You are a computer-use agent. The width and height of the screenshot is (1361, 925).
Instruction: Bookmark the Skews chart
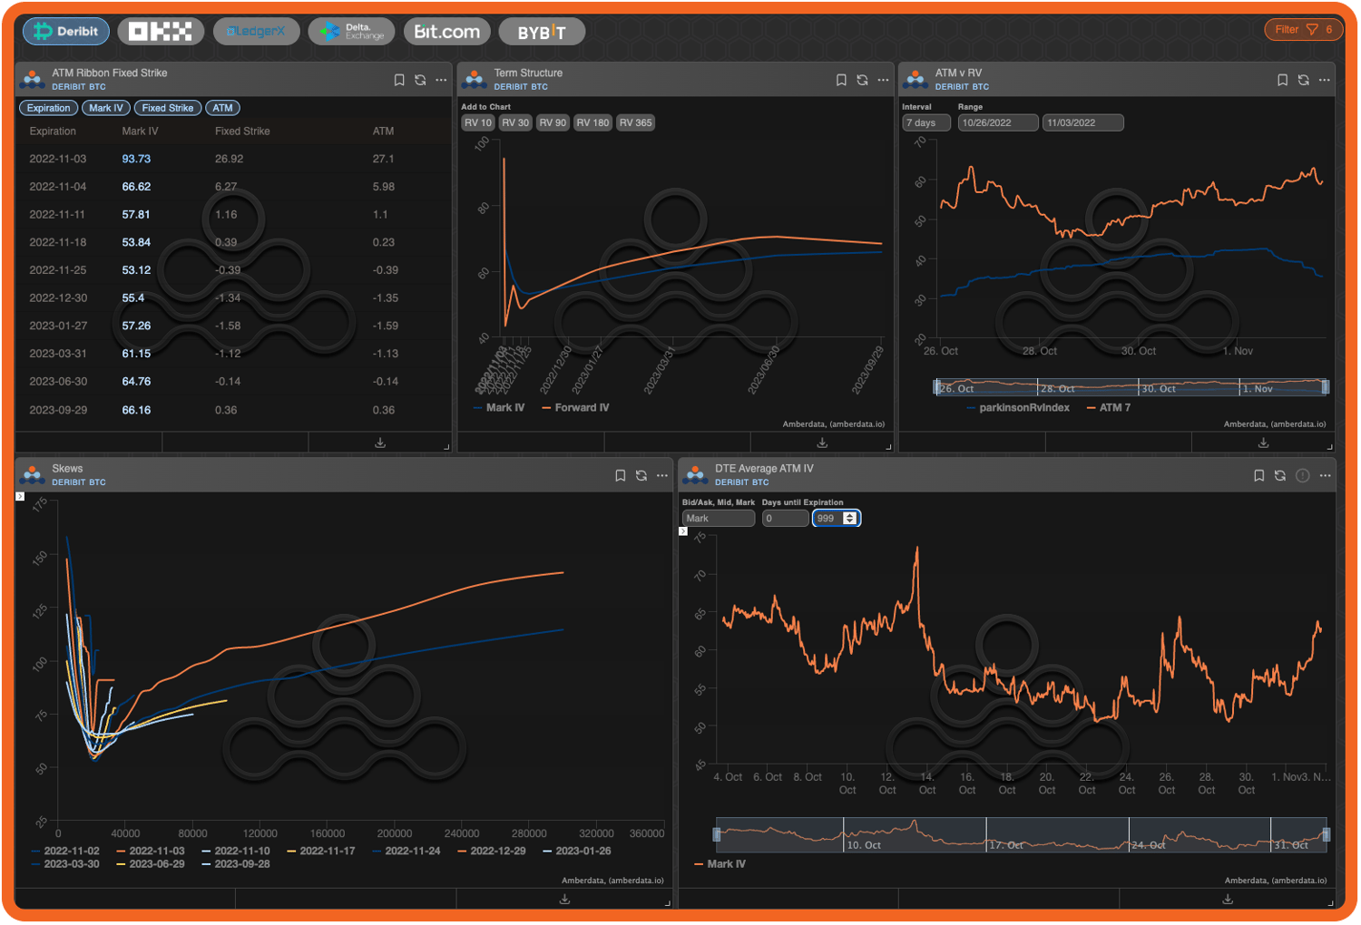(x=621, y=474)
